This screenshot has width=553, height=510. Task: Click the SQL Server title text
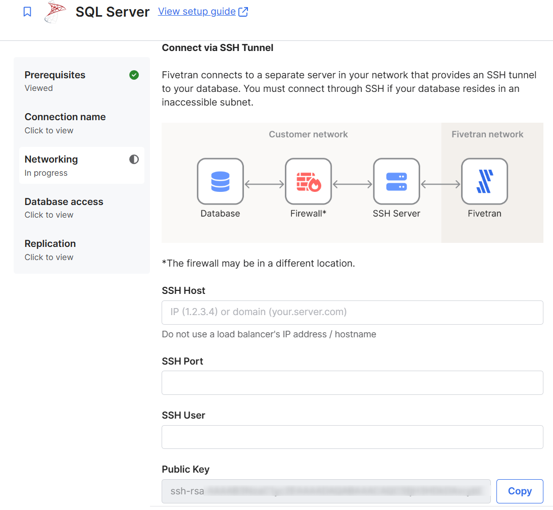113,12
